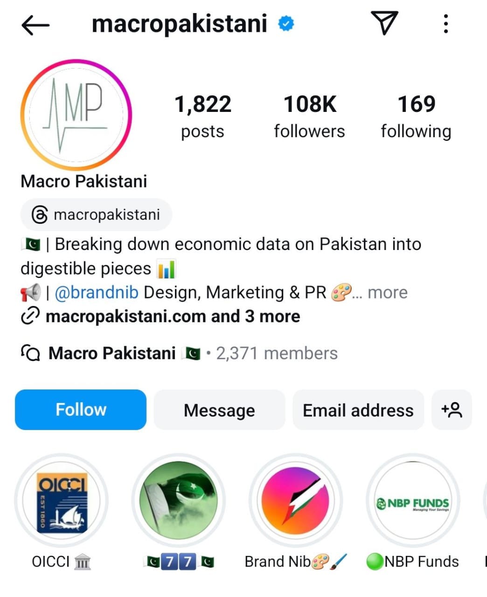Open the @brandnib mention link
The width and height of the screenshot is (487, 597).
[x=97, y=292]
